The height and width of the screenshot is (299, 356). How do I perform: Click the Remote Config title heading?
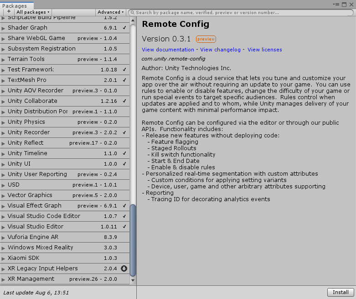point(175,24)
